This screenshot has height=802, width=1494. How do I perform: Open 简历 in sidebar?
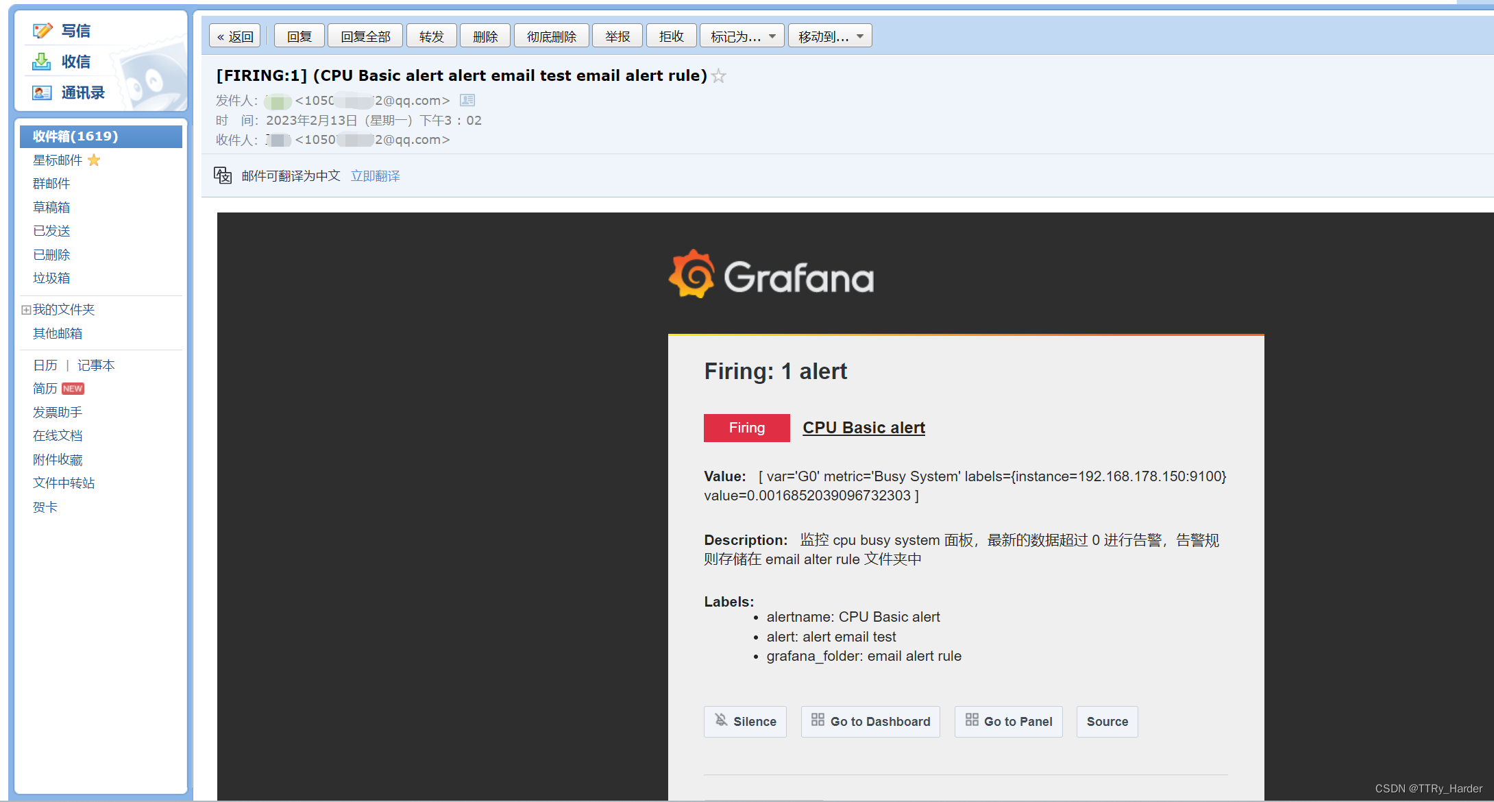tap(45, 389)
